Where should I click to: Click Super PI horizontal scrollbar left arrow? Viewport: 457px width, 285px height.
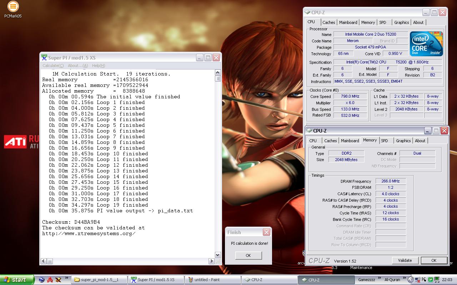[44, 261]
